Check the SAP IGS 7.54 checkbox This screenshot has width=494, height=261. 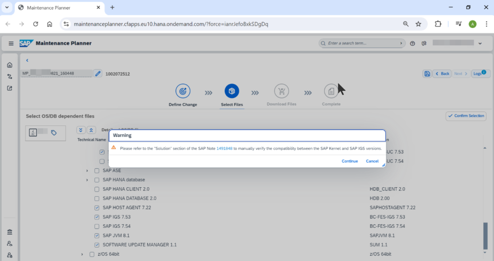coord(96,226)
